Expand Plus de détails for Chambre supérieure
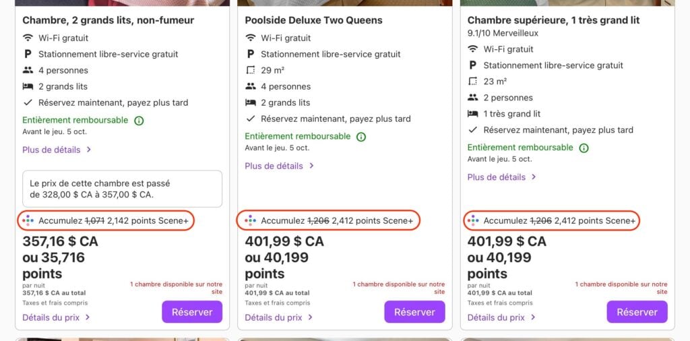690x341 pixels. point(501,177)
